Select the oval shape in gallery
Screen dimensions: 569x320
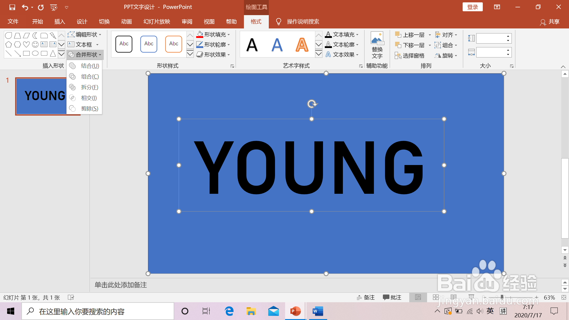coord(35,53)
